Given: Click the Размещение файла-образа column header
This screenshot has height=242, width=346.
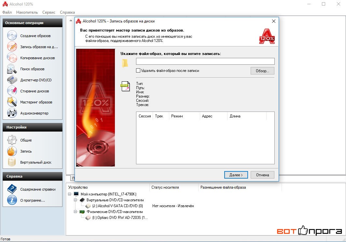Looking at the screenshot, I should (x=240, y=187).
